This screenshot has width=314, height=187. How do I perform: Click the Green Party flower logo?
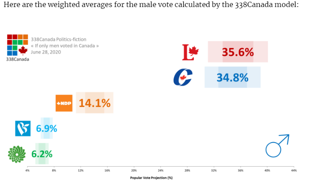tap(17, 154)
